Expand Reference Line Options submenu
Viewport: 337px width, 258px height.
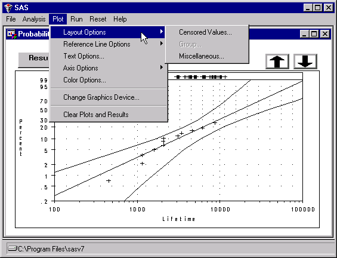tap(108, 44)
